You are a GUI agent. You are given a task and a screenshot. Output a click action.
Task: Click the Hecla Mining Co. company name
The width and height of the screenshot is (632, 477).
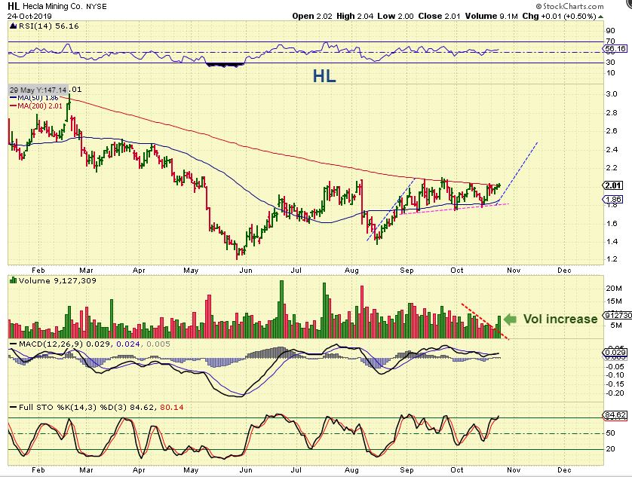[53, 7]
